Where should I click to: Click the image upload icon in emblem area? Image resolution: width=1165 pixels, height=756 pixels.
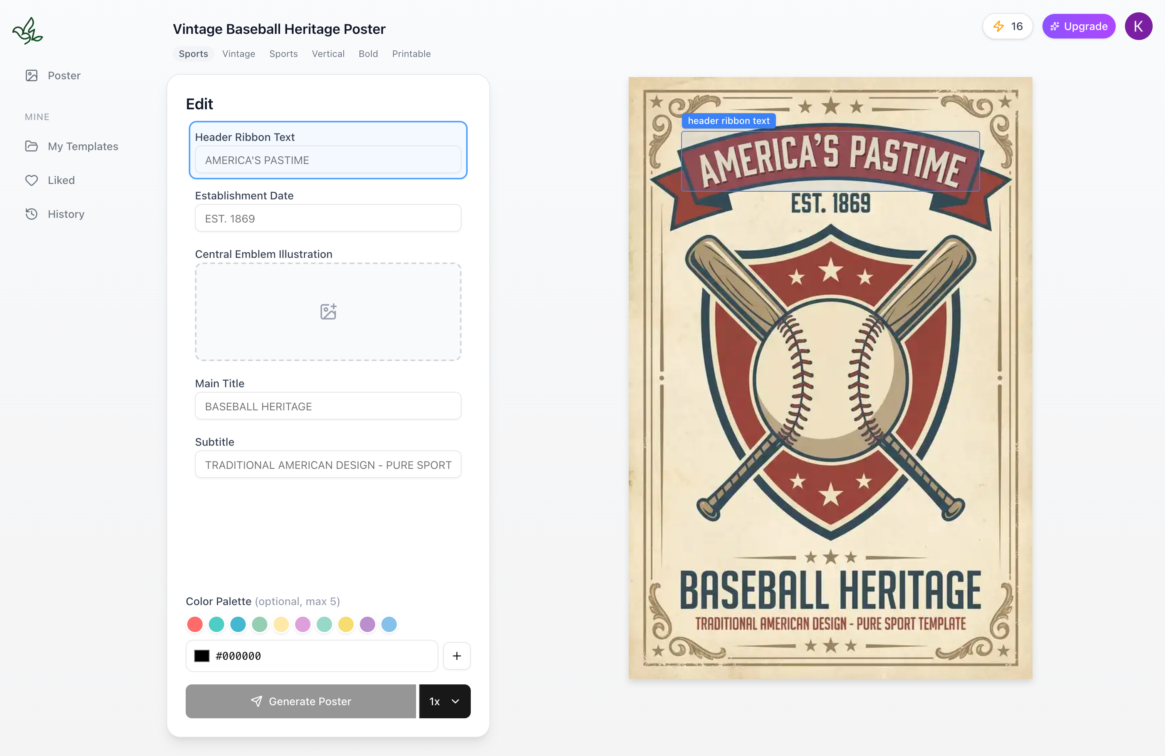tap(328, 311)
